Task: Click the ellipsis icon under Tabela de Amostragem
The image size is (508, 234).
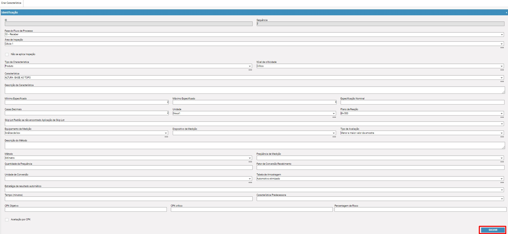Action: pyautogui.click(x=502, y=183)
